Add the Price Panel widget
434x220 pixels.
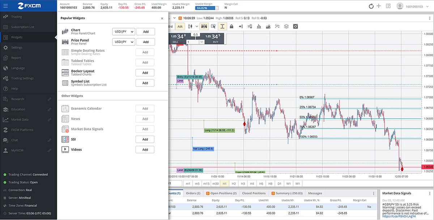click(145, 42)
